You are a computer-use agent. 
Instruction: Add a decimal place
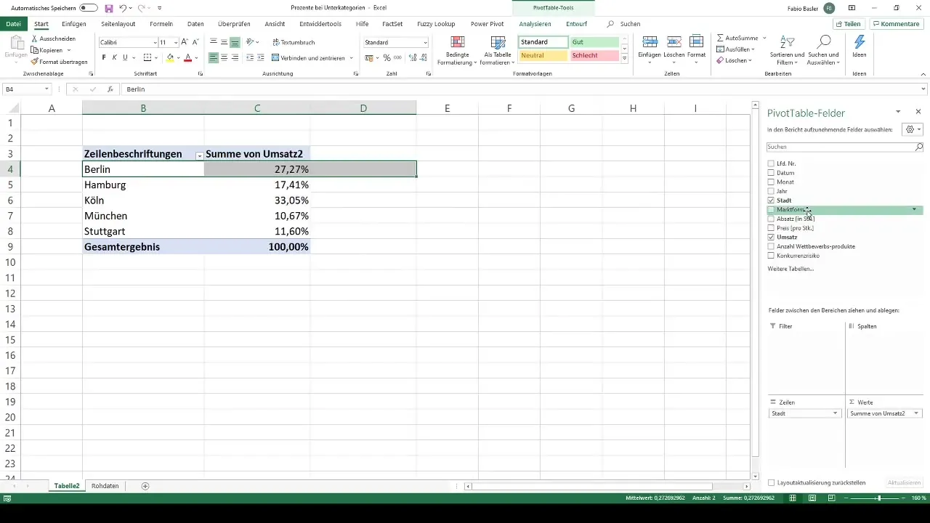[x=413, y=57]
